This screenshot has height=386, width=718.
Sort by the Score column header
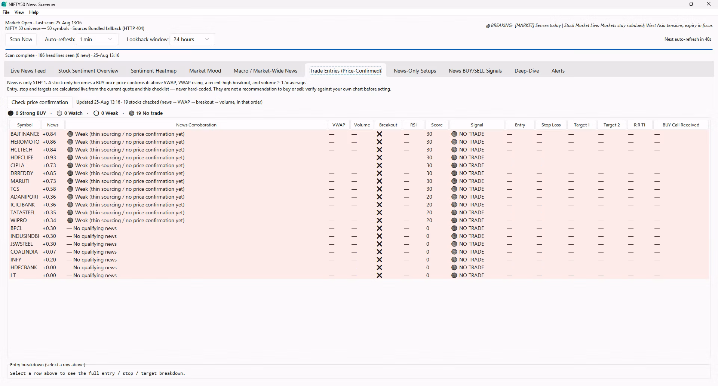point(437,125)
